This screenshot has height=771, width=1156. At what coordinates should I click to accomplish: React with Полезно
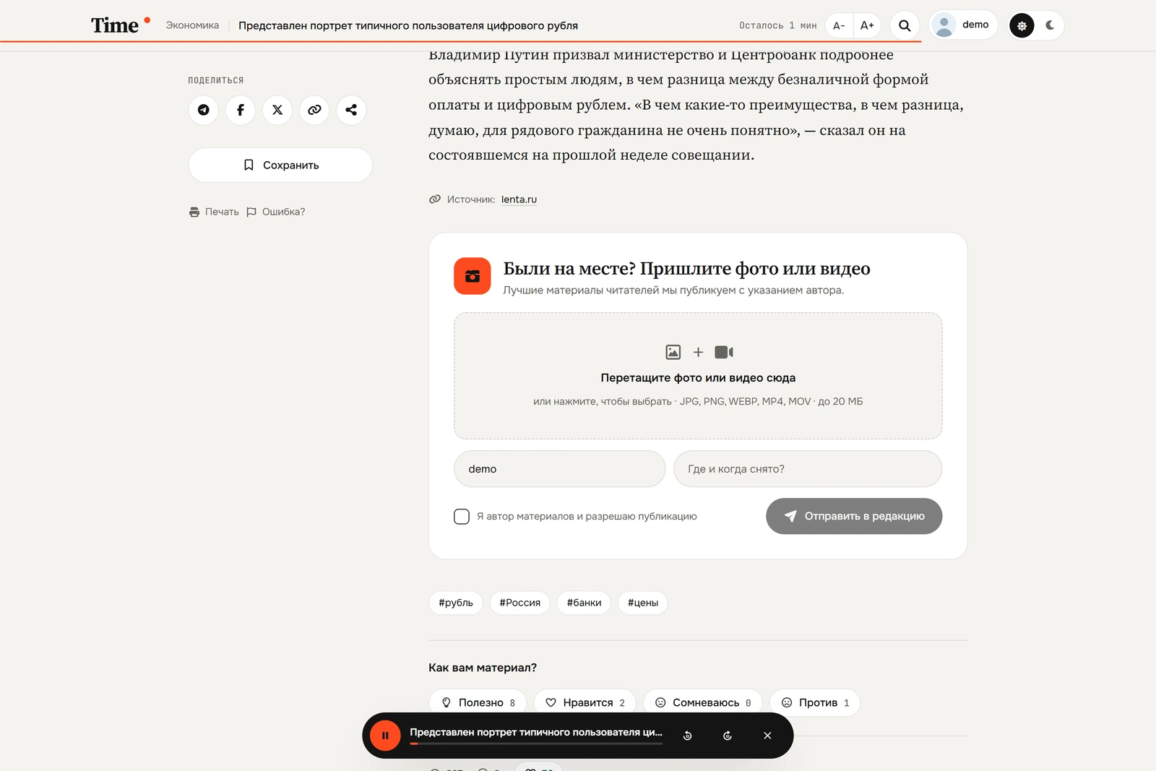click(478, 702)
